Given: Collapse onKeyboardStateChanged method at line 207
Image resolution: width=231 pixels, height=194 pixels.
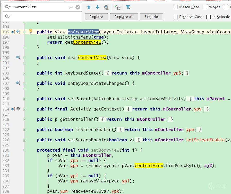Looking at the screenshot, I should [25, 84].
